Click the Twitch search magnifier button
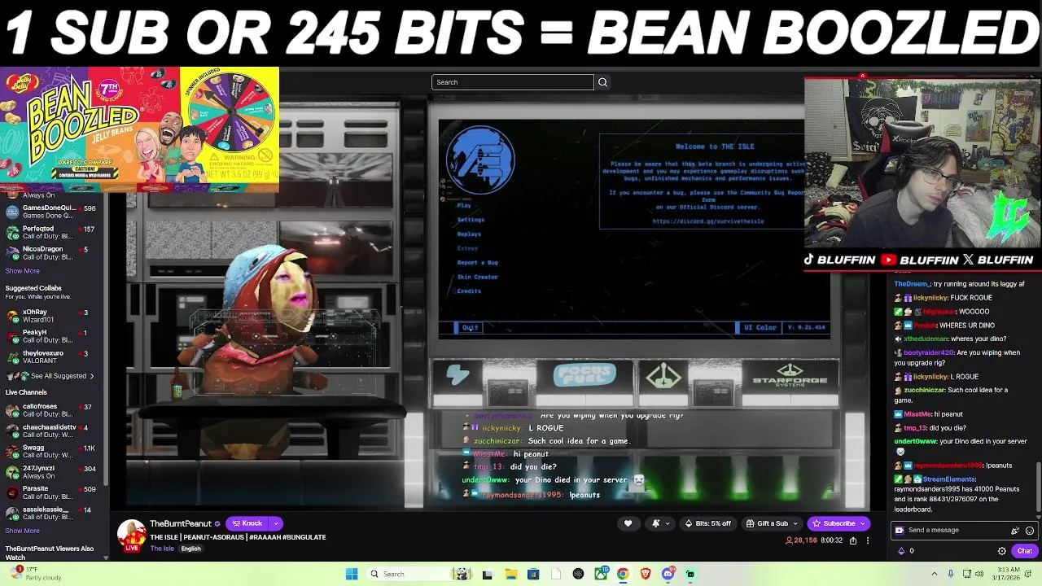The width and height of the screenshot is (1042, 586). coord(602,82)
